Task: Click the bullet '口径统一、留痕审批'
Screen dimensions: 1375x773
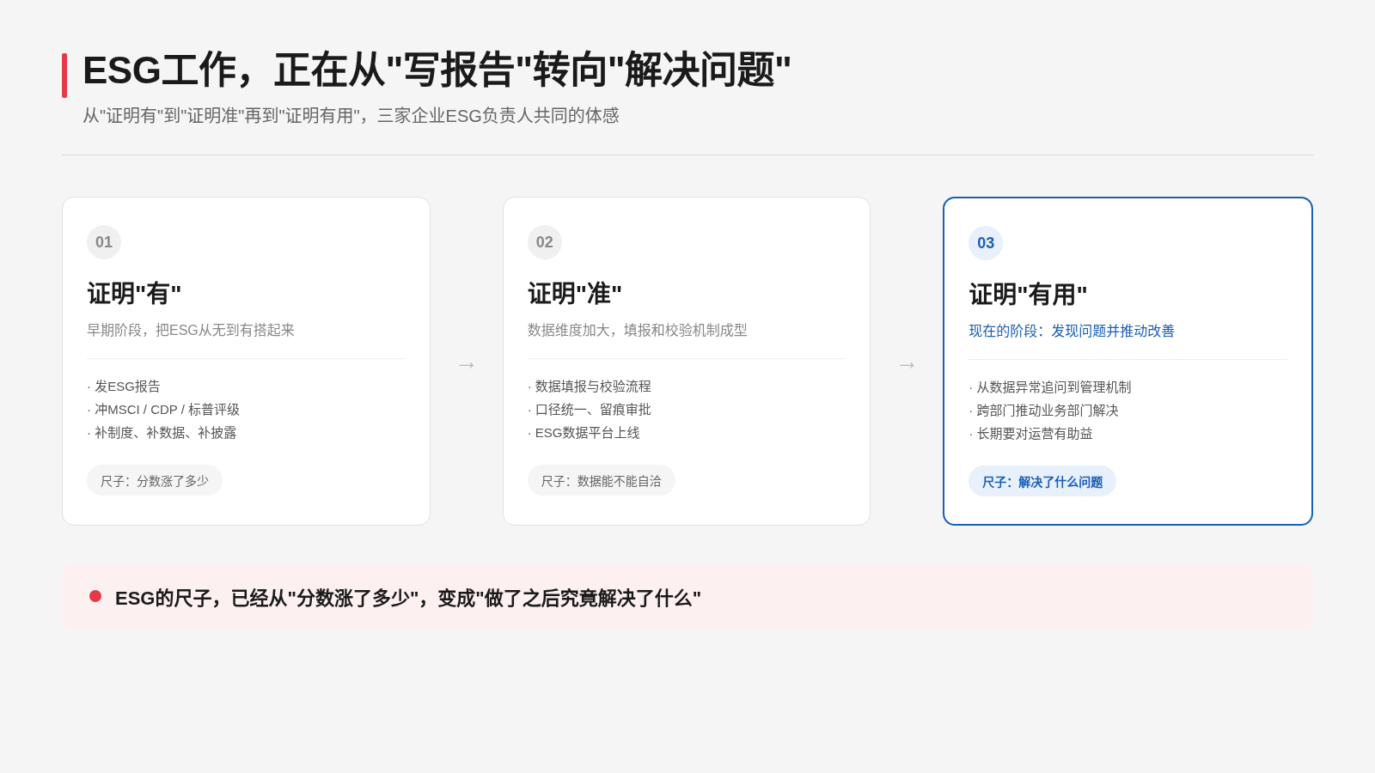Action: 590,410
